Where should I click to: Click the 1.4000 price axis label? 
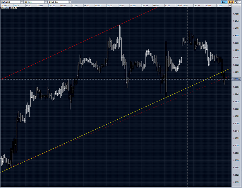pos(236,36)
